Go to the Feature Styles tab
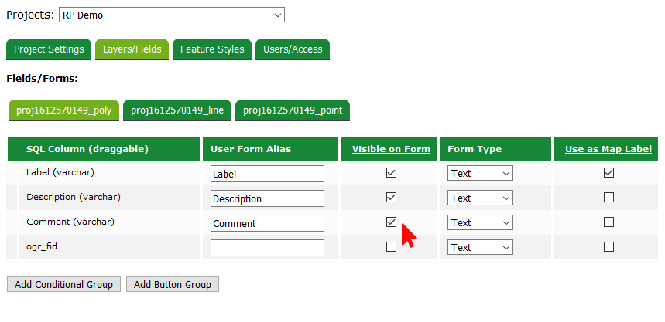 pyautogui.click(x=212, y=49)
